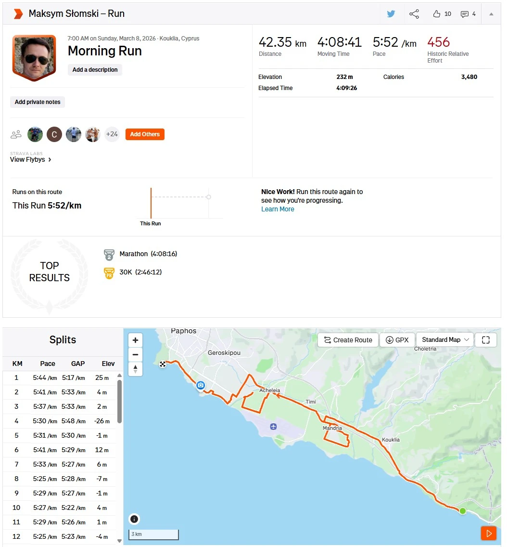Image resolution: width=507 pixels, height=547 pixels.
Task: Give kudos with the thumbs-up icon
Action: pyautogui.click(x=437, y=14)
